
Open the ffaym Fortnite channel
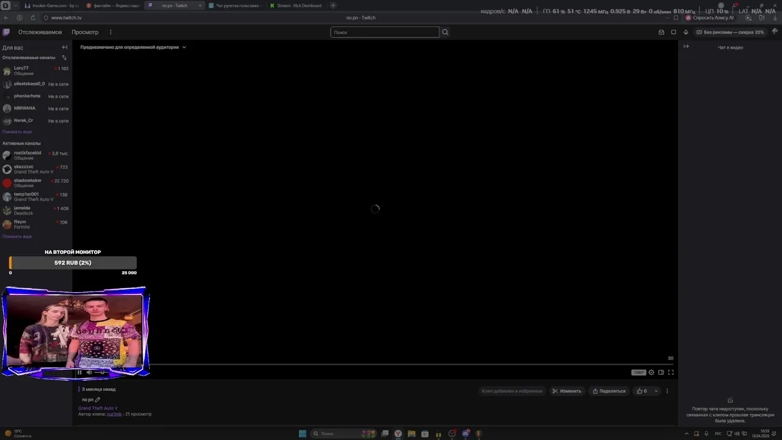point(36,224)
